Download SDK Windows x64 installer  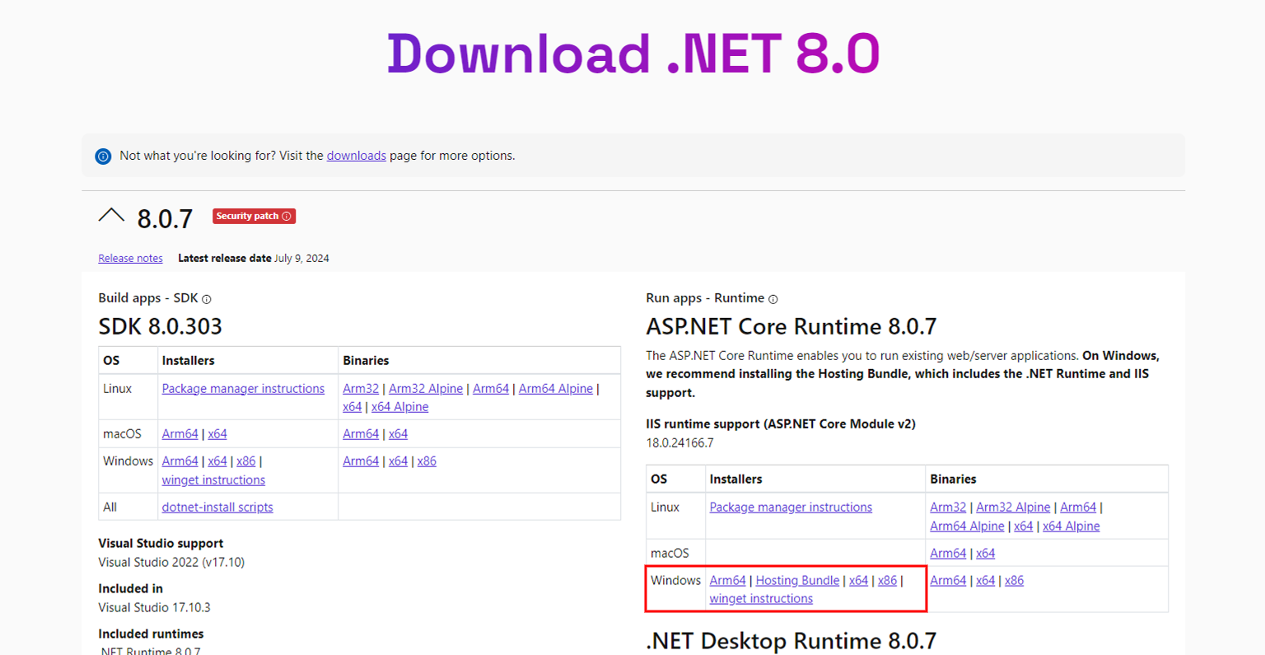click(x=217, y=461)
